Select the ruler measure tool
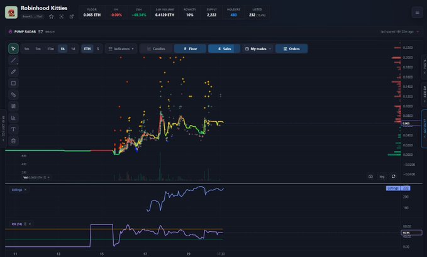 coord(13,95)
